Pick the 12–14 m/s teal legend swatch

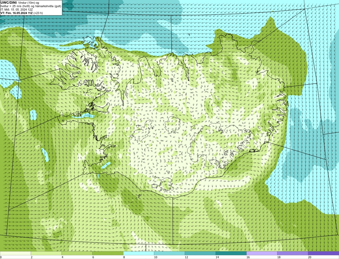(x=200, y=253)
